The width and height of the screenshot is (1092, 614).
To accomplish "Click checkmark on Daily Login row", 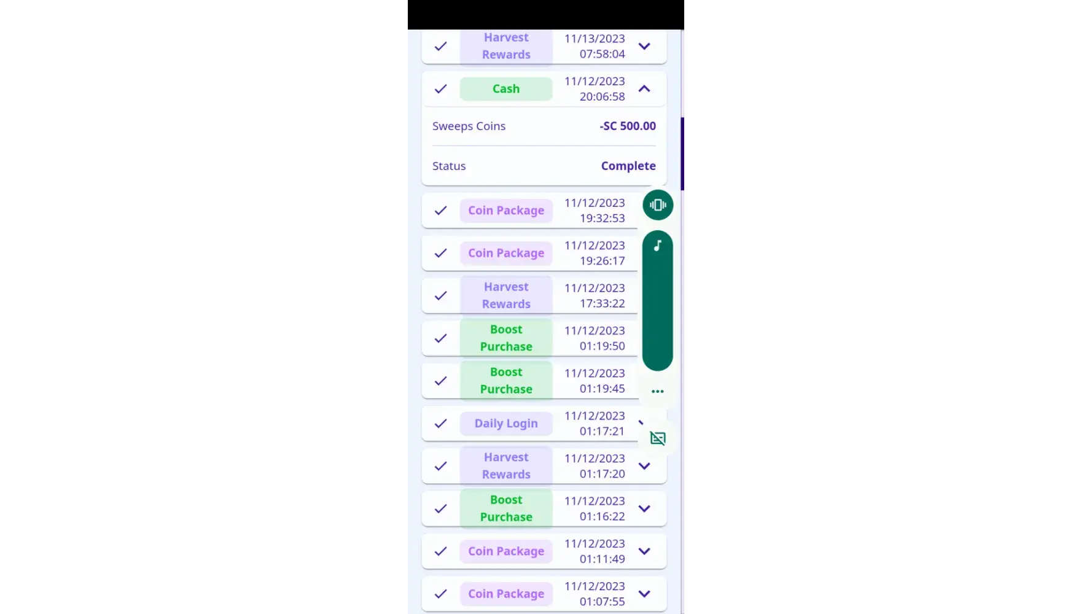I will point(440,424).
